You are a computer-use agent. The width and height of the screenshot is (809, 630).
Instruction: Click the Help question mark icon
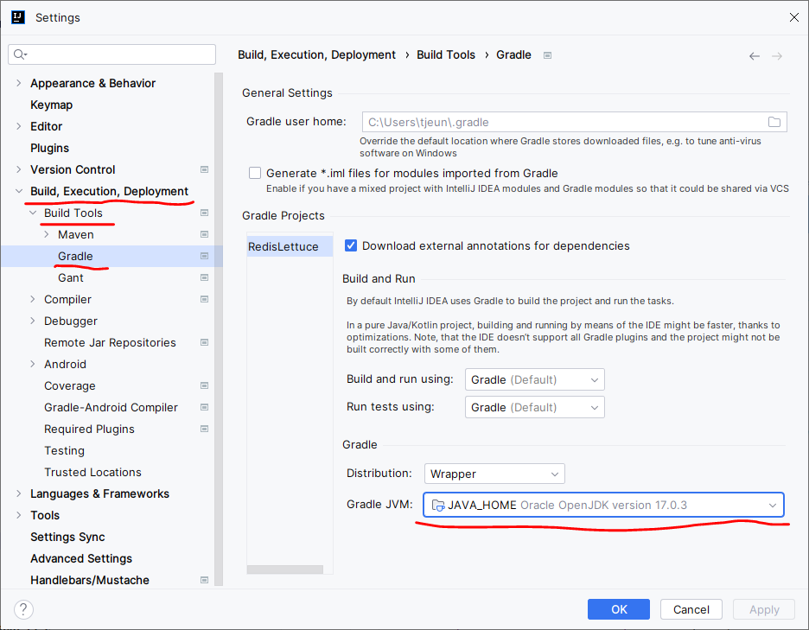tap(22, 609)
